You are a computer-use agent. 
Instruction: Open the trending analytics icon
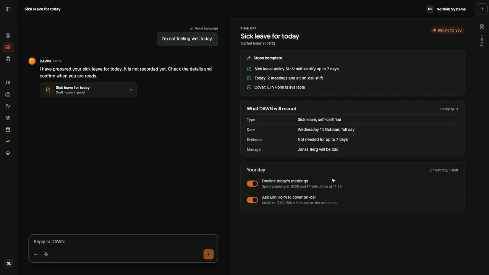click(x=8, y=141)
